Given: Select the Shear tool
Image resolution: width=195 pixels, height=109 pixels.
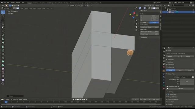Looking at the screenshot, I should tap(3, 80).
